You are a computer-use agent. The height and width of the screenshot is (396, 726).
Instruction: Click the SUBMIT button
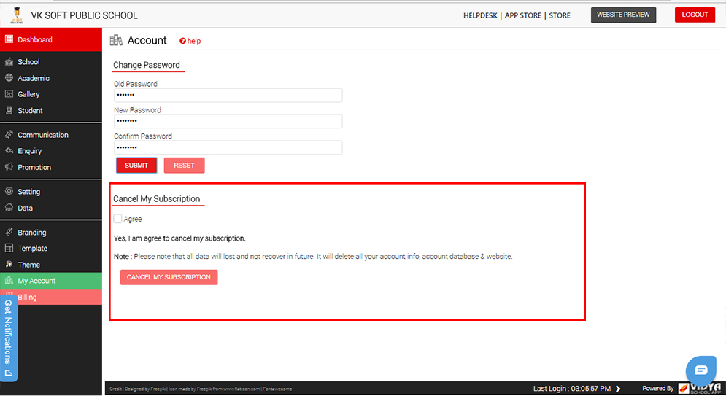click(x=136, y=165)
